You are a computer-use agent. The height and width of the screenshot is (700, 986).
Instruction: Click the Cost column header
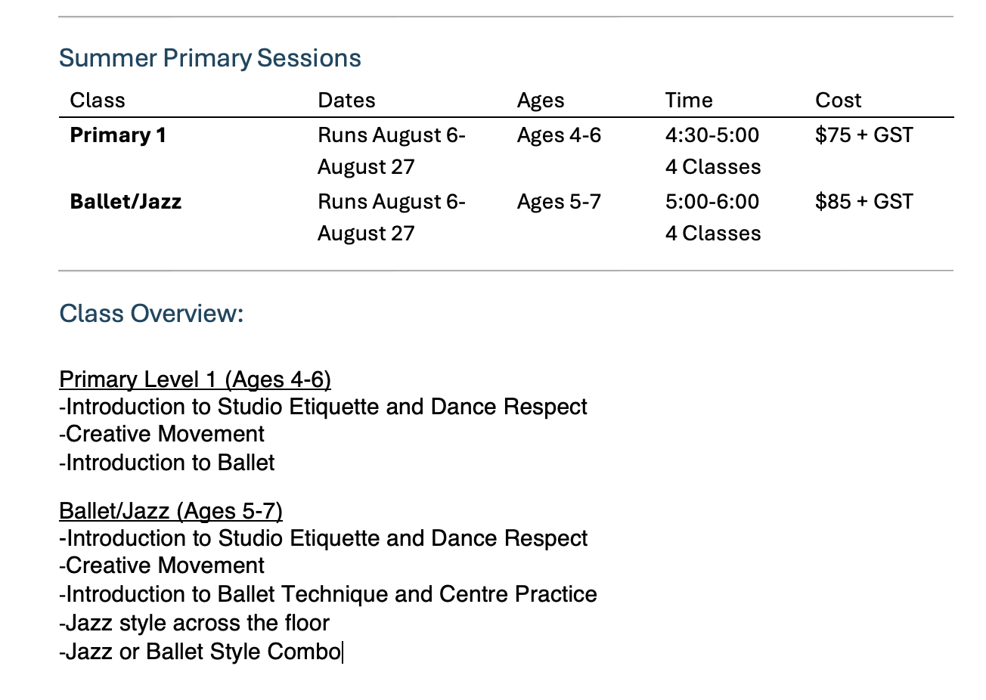[x=839, y=101]
